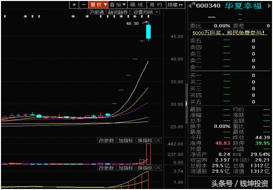
Task: Click the 总值 value 1312亿
Action: pos(260,166)
